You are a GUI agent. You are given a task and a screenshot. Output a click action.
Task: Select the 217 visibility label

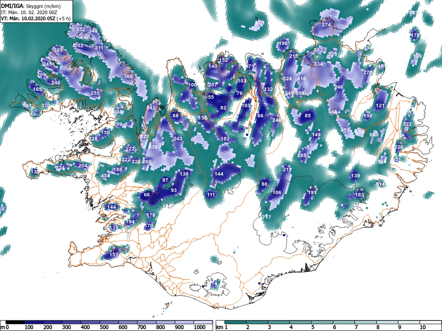[287, 169]
